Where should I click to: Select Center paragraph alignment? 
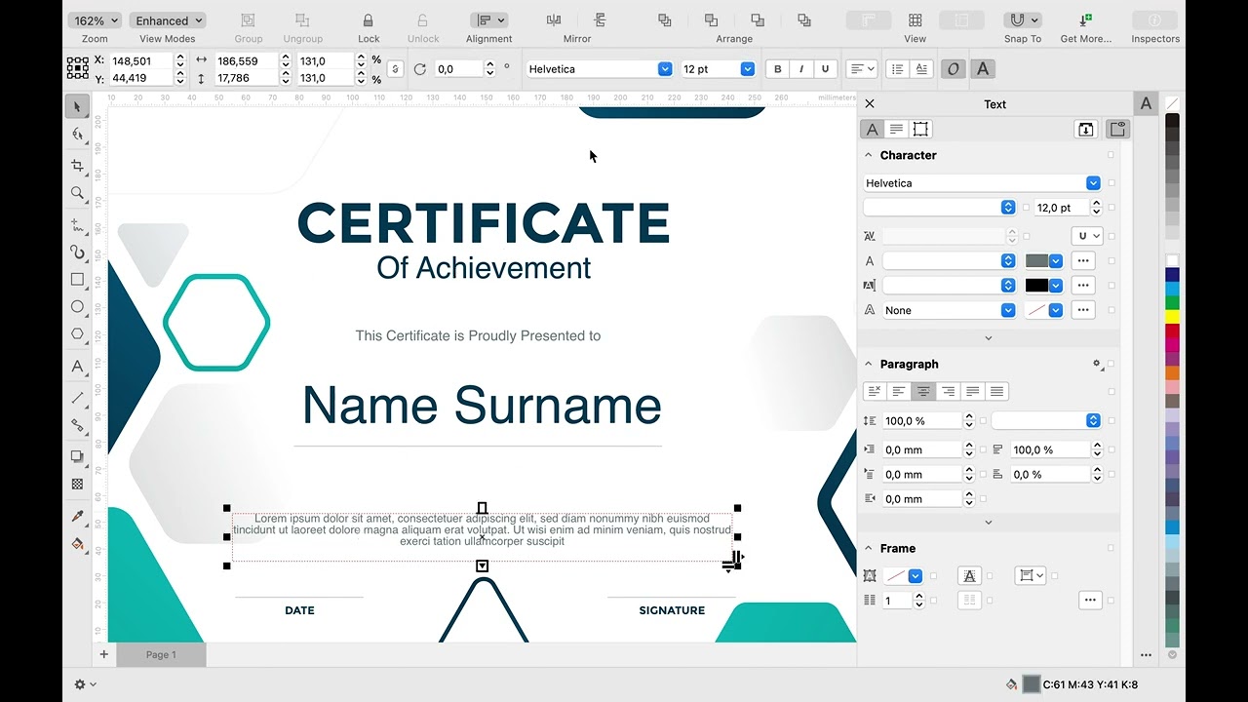click(x=922, y=391)
